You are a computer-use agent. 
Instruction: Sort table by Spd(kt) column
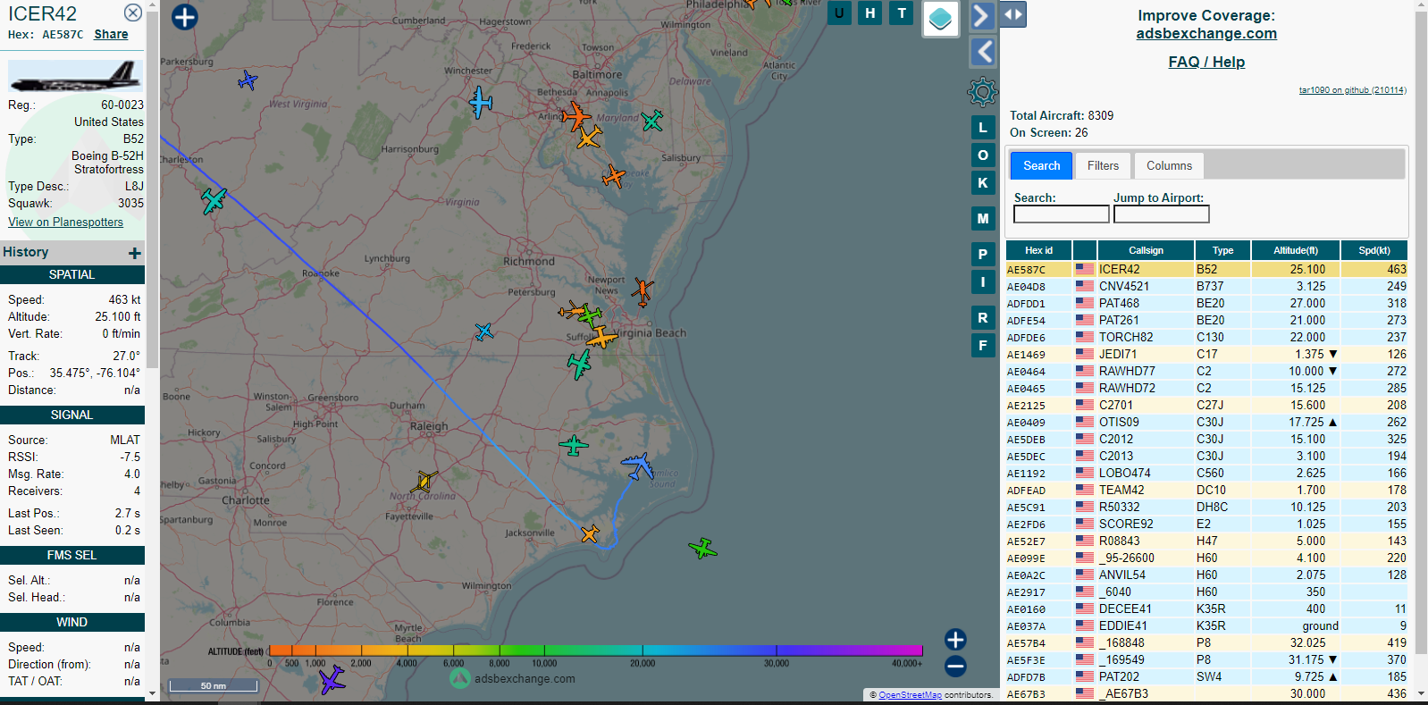(x=1374, y=250)
